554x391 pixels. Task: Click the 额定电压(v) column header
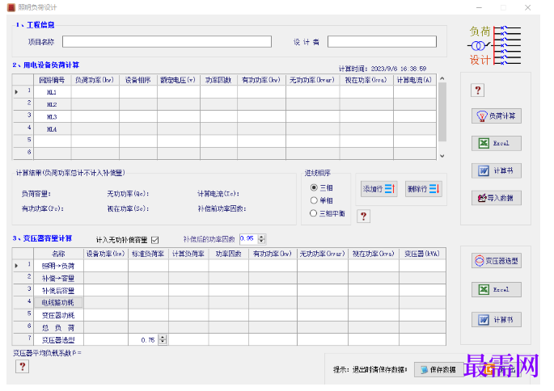click(x=179, y=80)
